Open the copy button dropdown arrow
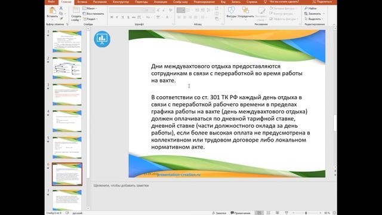This screenshot has width=382, height=215. pos(65,13)
